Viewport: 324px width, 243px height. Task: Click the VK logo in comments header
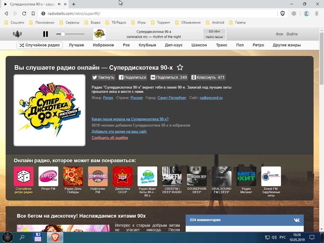pos(297,220)
